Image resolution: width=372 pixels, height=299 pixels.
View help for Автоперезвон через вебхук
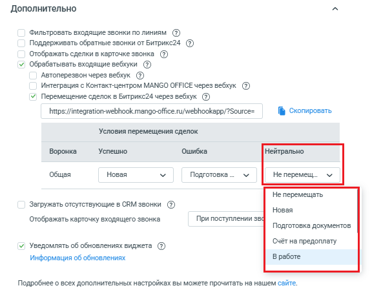point(140,76)
